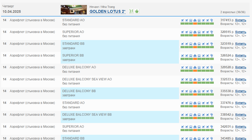Click the bus transfer icon right of the house in the 317413 row

point(199,20)
